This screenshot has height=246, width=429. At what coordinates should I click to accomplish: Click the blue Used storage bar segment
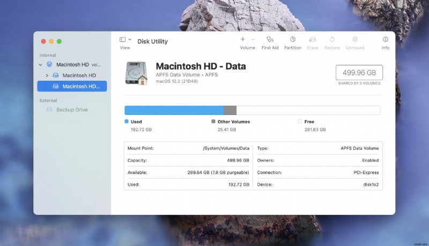click(174, 110)
